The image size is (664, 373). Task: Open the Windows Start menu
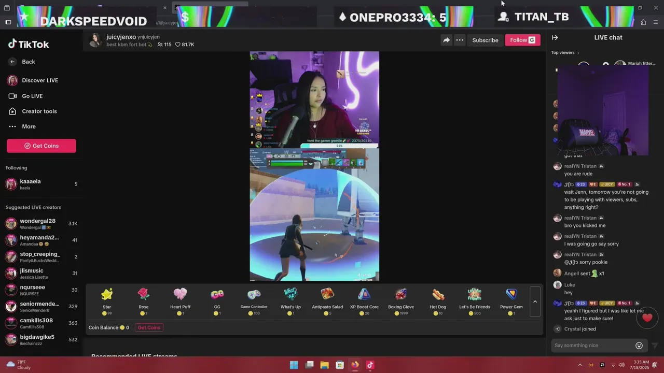tap(294, 365)
